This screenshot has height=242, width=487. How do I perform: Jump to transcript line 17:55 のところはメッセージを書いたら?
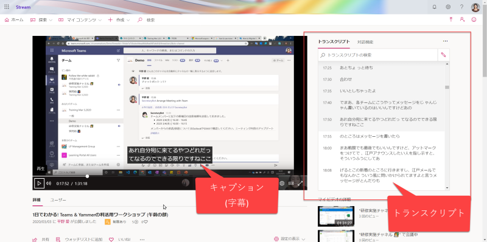tap(382, 136)
